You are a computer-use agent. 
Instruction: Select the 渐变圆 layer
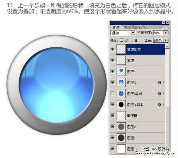(137, 116)
